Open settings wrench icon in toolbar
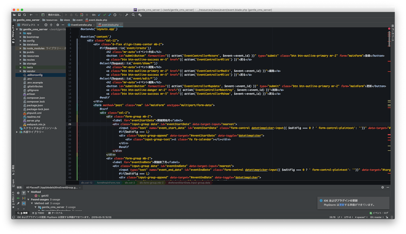Screen dimensions: 406x234 (127, 15)
